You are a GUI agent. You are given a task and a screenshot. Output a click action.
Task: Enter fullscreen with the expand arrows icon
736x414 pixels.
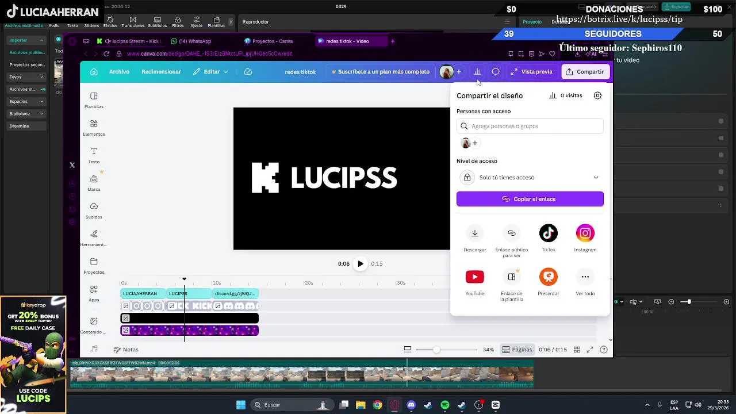click(589, 350)
